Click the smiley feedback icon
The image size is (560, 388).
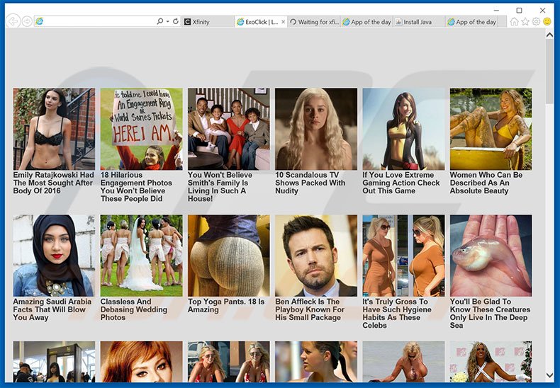[547, 22]
